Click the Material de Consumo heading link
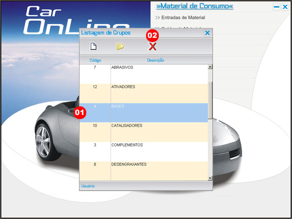 click(x=194, y=6)
